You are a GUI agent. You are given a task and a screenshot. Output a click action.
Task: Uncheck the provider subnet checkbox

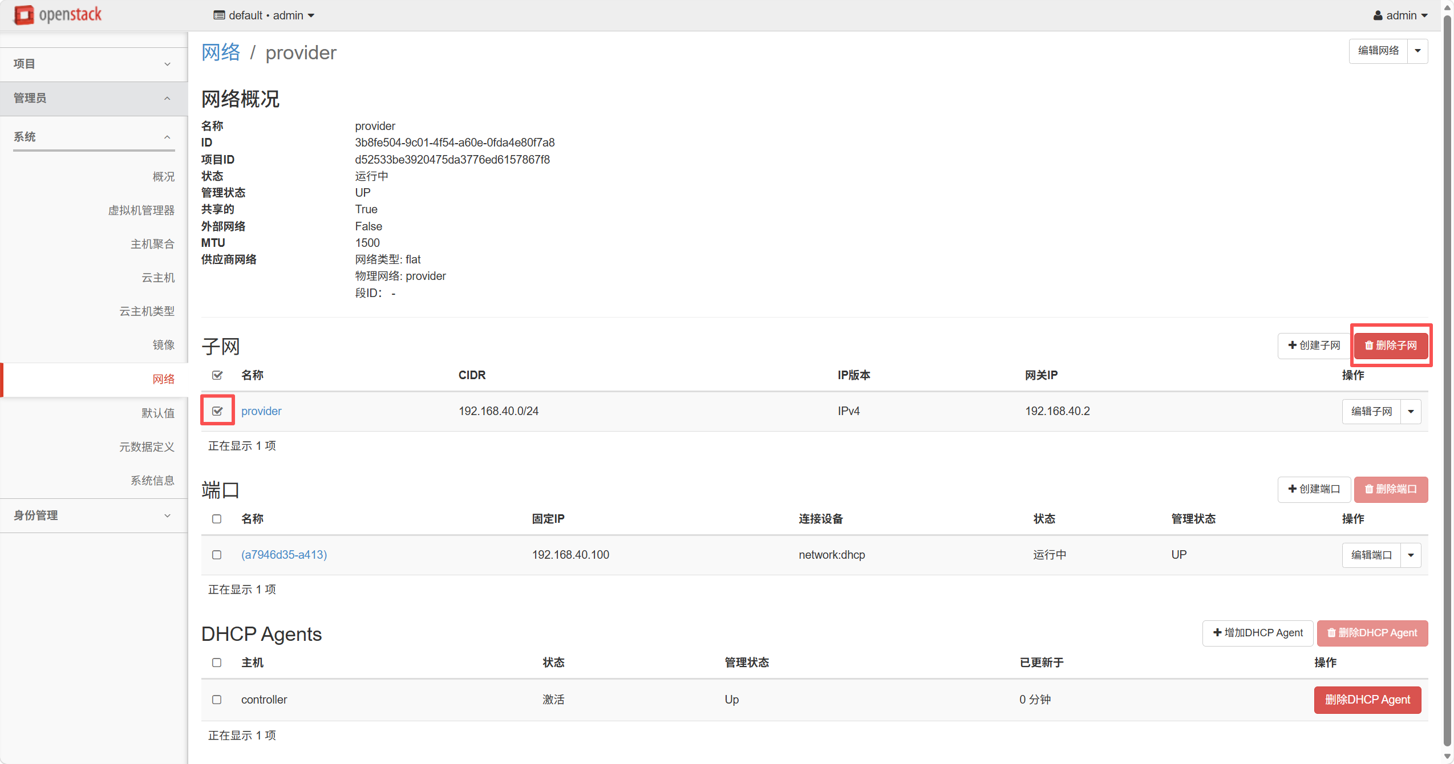(x=217, y=411)
